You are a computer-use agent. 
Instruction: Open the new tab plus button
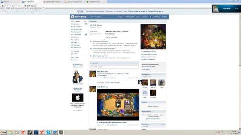point(109,1)
